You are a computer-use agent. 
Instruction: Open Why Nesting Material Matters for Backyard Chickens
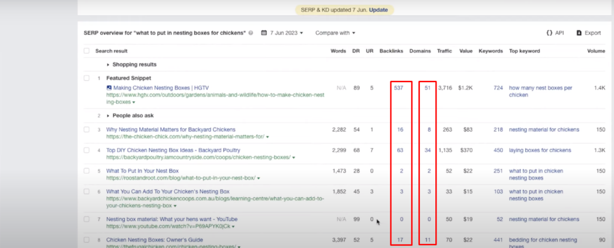(171, 129)
